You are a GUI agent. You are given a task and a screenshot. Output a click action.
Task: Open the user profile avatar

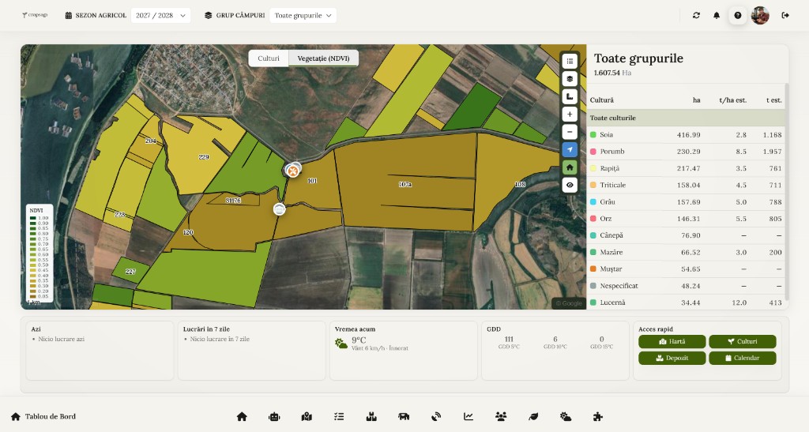[761, 16]
